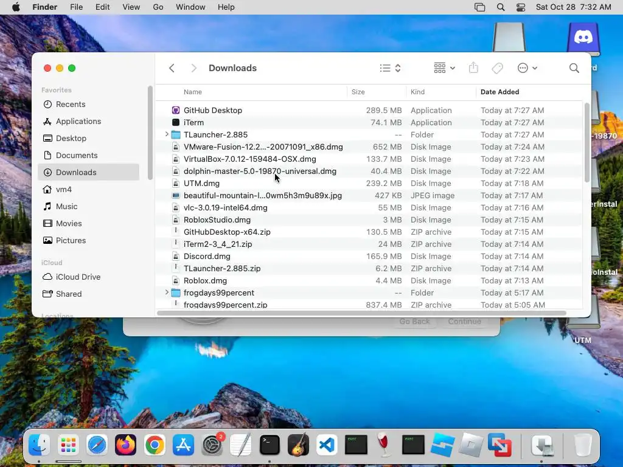Select TLauncher-2.885.zip
The width and height of the screenshot is (623, 467).
click(369, 268)
